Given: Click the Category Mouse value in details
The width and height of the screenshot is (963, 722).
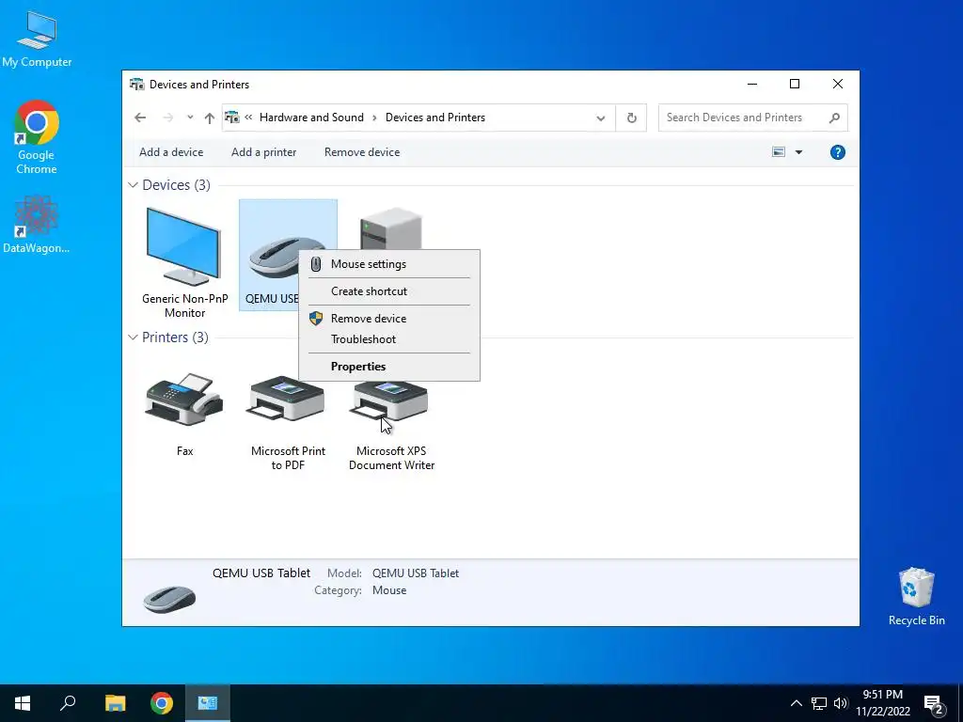Looking at the screenshot, I should 388,590.
